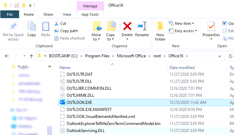Select the OutlookServicing.DLL file
234x135 pixels.
tap(86, 131)
